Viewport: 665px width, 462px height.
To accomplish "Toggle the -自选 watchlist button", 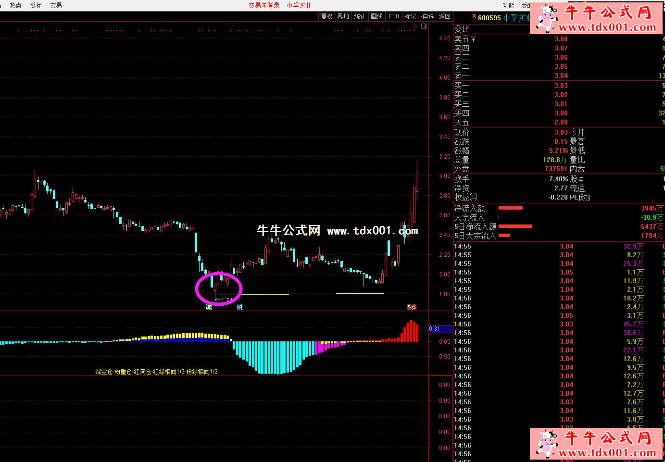I will pos(427,16).
